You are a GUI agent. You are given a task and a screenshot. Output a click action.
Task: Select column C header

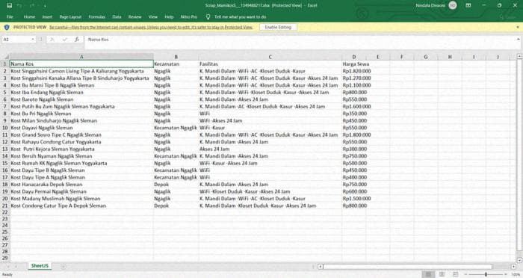tap(270, 57)
